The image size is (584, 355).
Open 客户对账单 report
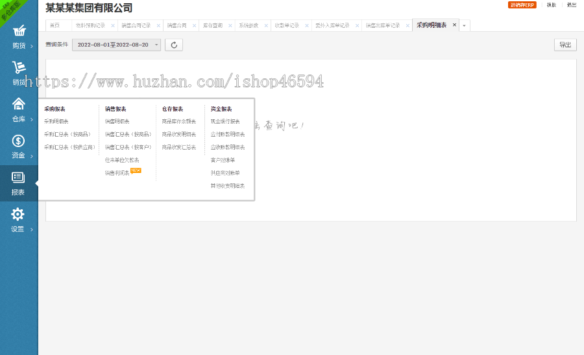point(223,160)
